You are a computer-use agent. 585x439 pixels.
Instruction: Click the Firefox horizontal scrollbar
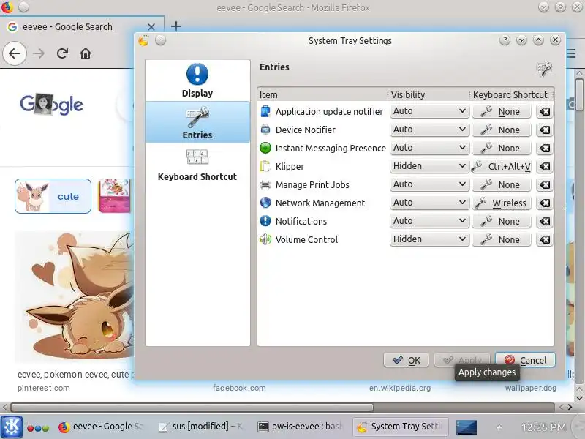[x=192, y=407]
